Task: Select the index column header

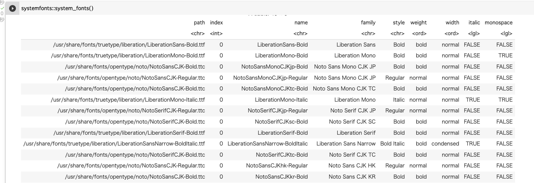Action: click(x=216, y=23)
